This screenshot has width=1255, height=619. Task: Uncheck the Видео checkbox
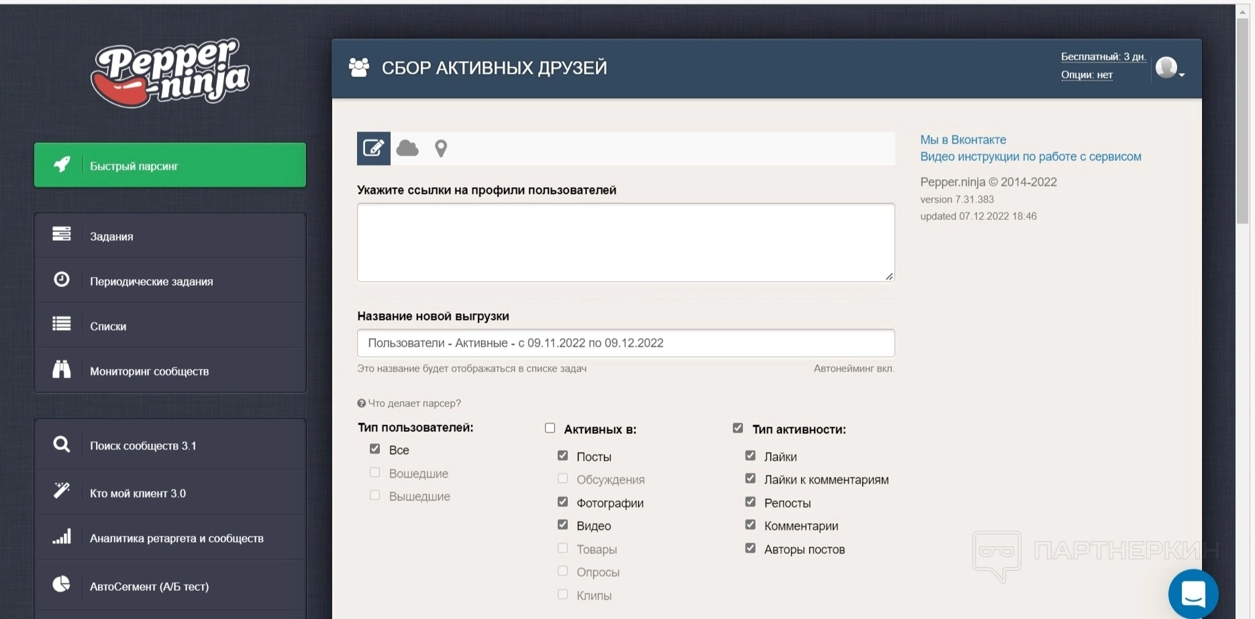562,524
